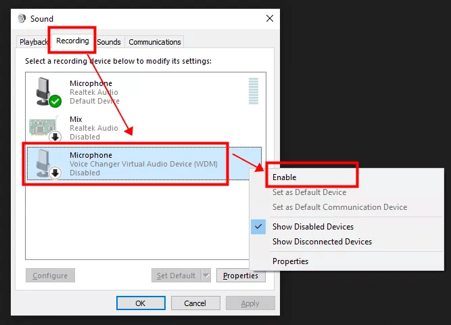Close the Sound dialog window
This screenshot has height=325, width=451.
point(270,18)
